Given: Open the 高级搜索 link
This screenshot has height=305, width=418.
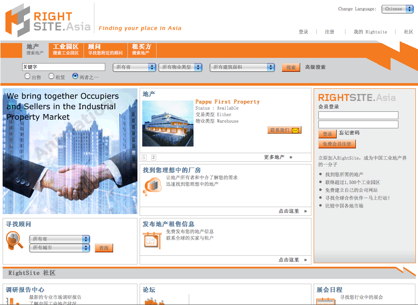Looking at the screenshot, I should tap(315, 67).
